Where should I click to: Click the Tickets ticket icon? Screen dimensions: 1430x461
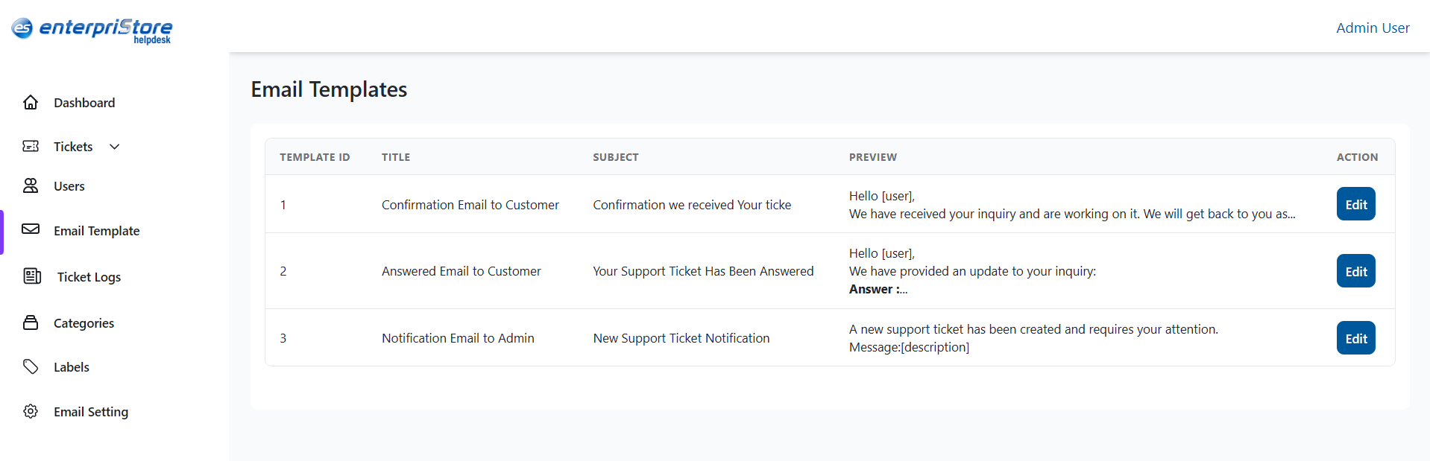pos(31,146)
